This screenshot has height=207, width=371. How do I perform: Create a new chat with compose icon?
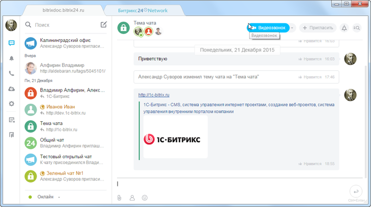click(x=104, y=24)
